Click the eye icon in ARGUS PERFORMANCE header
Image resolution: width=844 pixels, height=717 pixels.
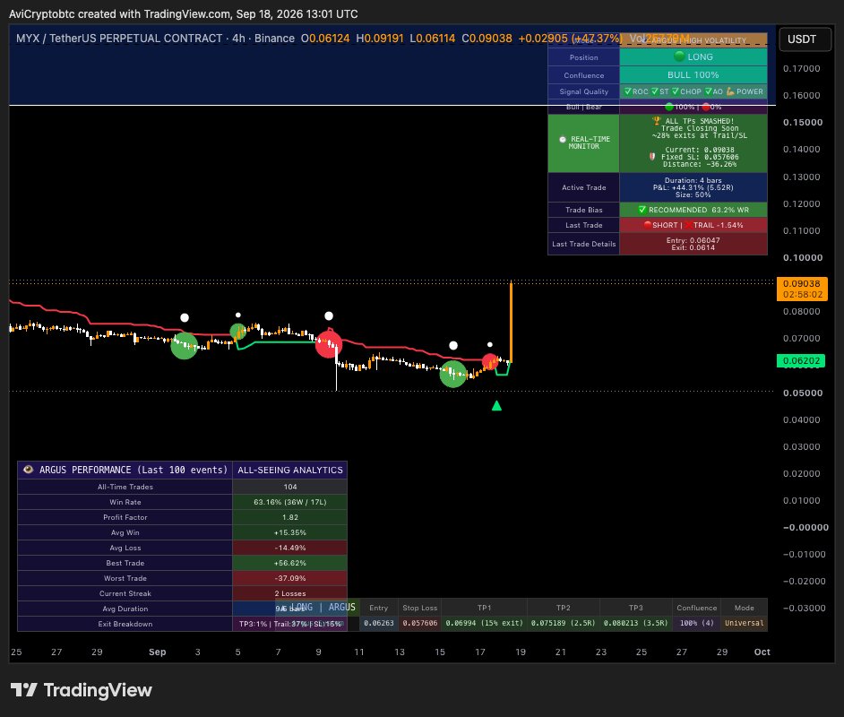28,470
